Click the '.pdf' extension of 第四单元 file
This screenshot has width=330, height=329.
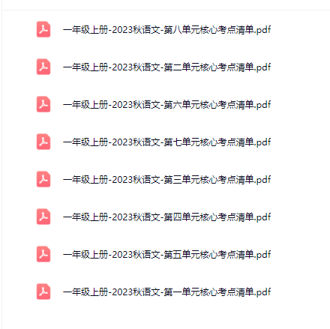click(x=262, y=217)
